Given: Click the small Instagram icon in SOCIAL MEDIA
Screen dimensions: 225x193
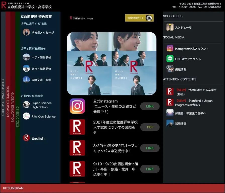Looking at the screenshot, I should pyautogui.click(x=170, y=48).
